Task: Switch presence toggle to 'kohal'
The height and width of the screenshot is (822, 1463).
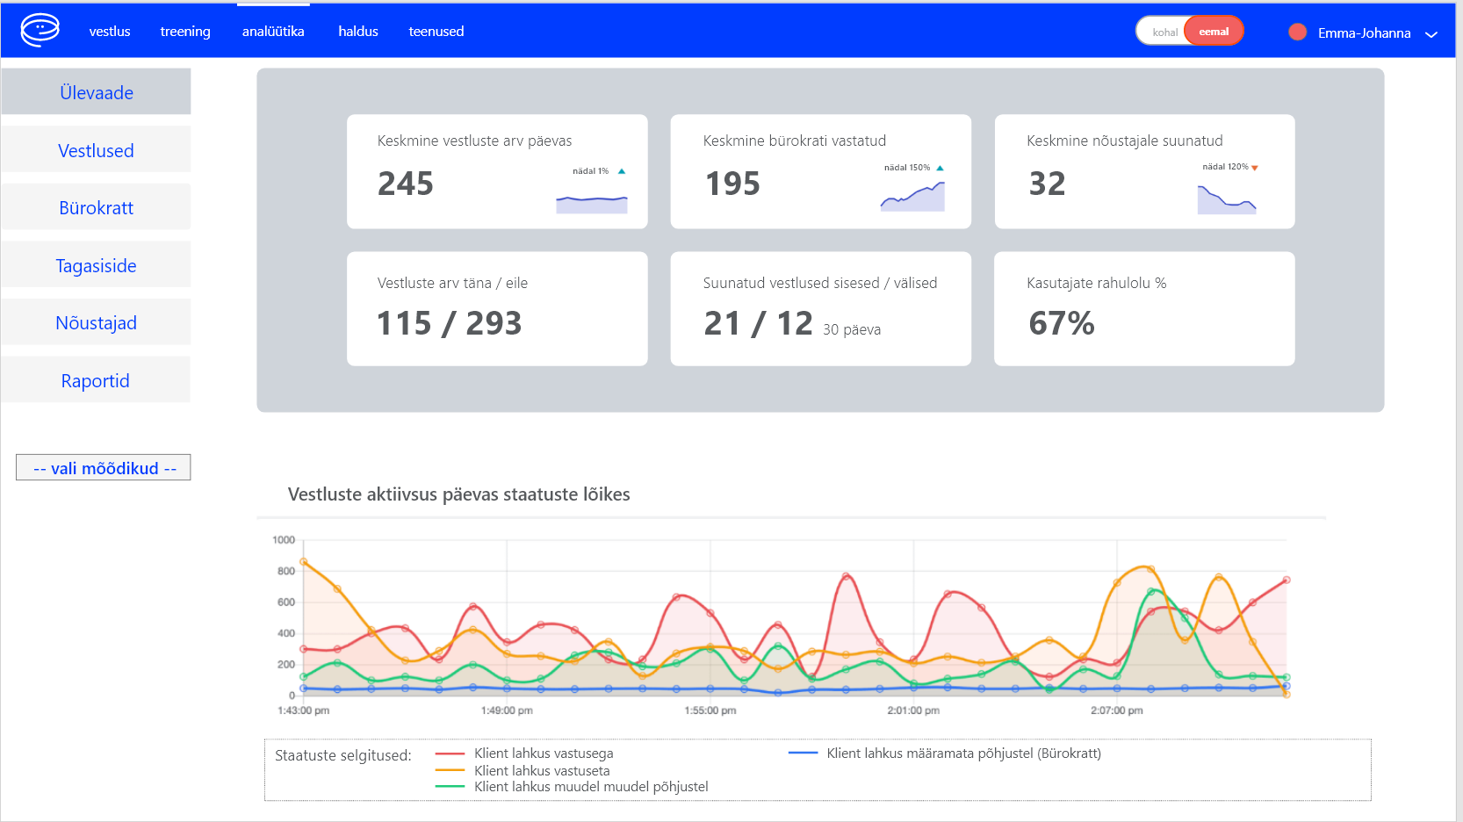Action: coord(1164,32)
